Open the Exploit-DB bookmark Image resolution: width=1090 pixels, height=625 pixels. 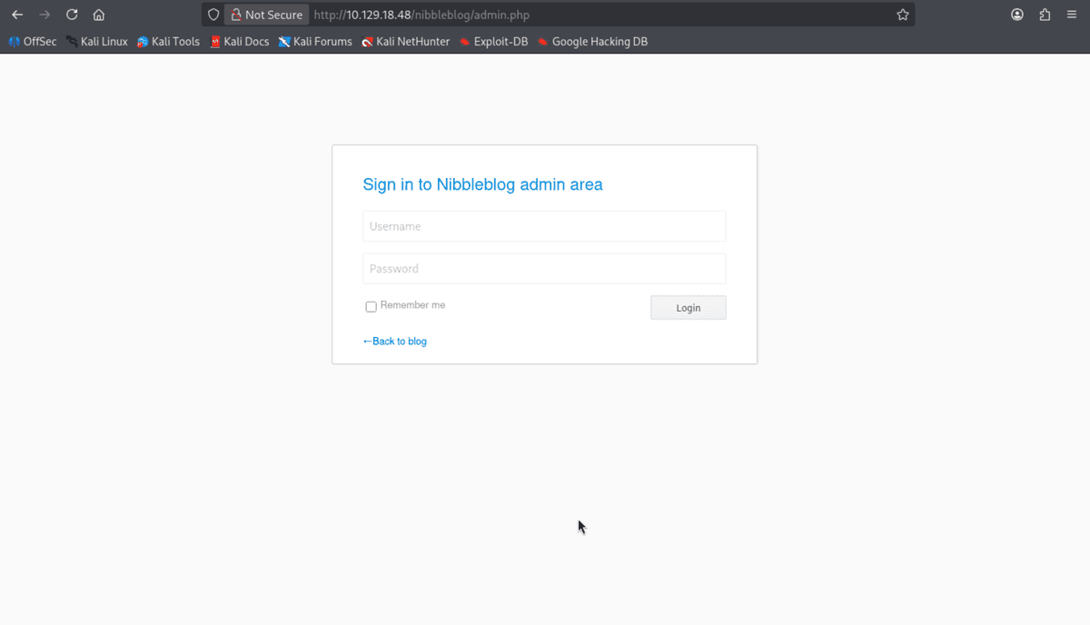tap(493, 41)
